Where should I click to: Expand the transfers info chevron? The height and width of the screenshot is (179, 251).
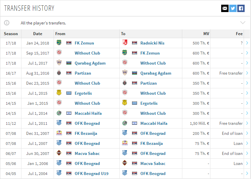[x=243, y=23]
